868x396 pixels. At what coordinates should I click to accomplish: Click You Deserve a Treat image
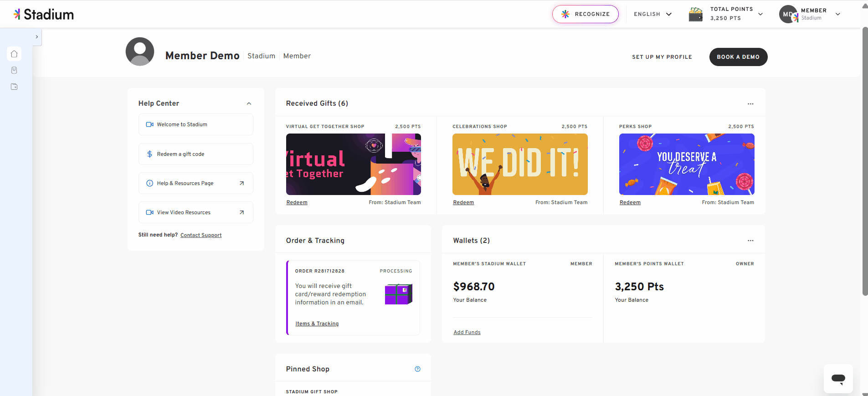[687, 164]
